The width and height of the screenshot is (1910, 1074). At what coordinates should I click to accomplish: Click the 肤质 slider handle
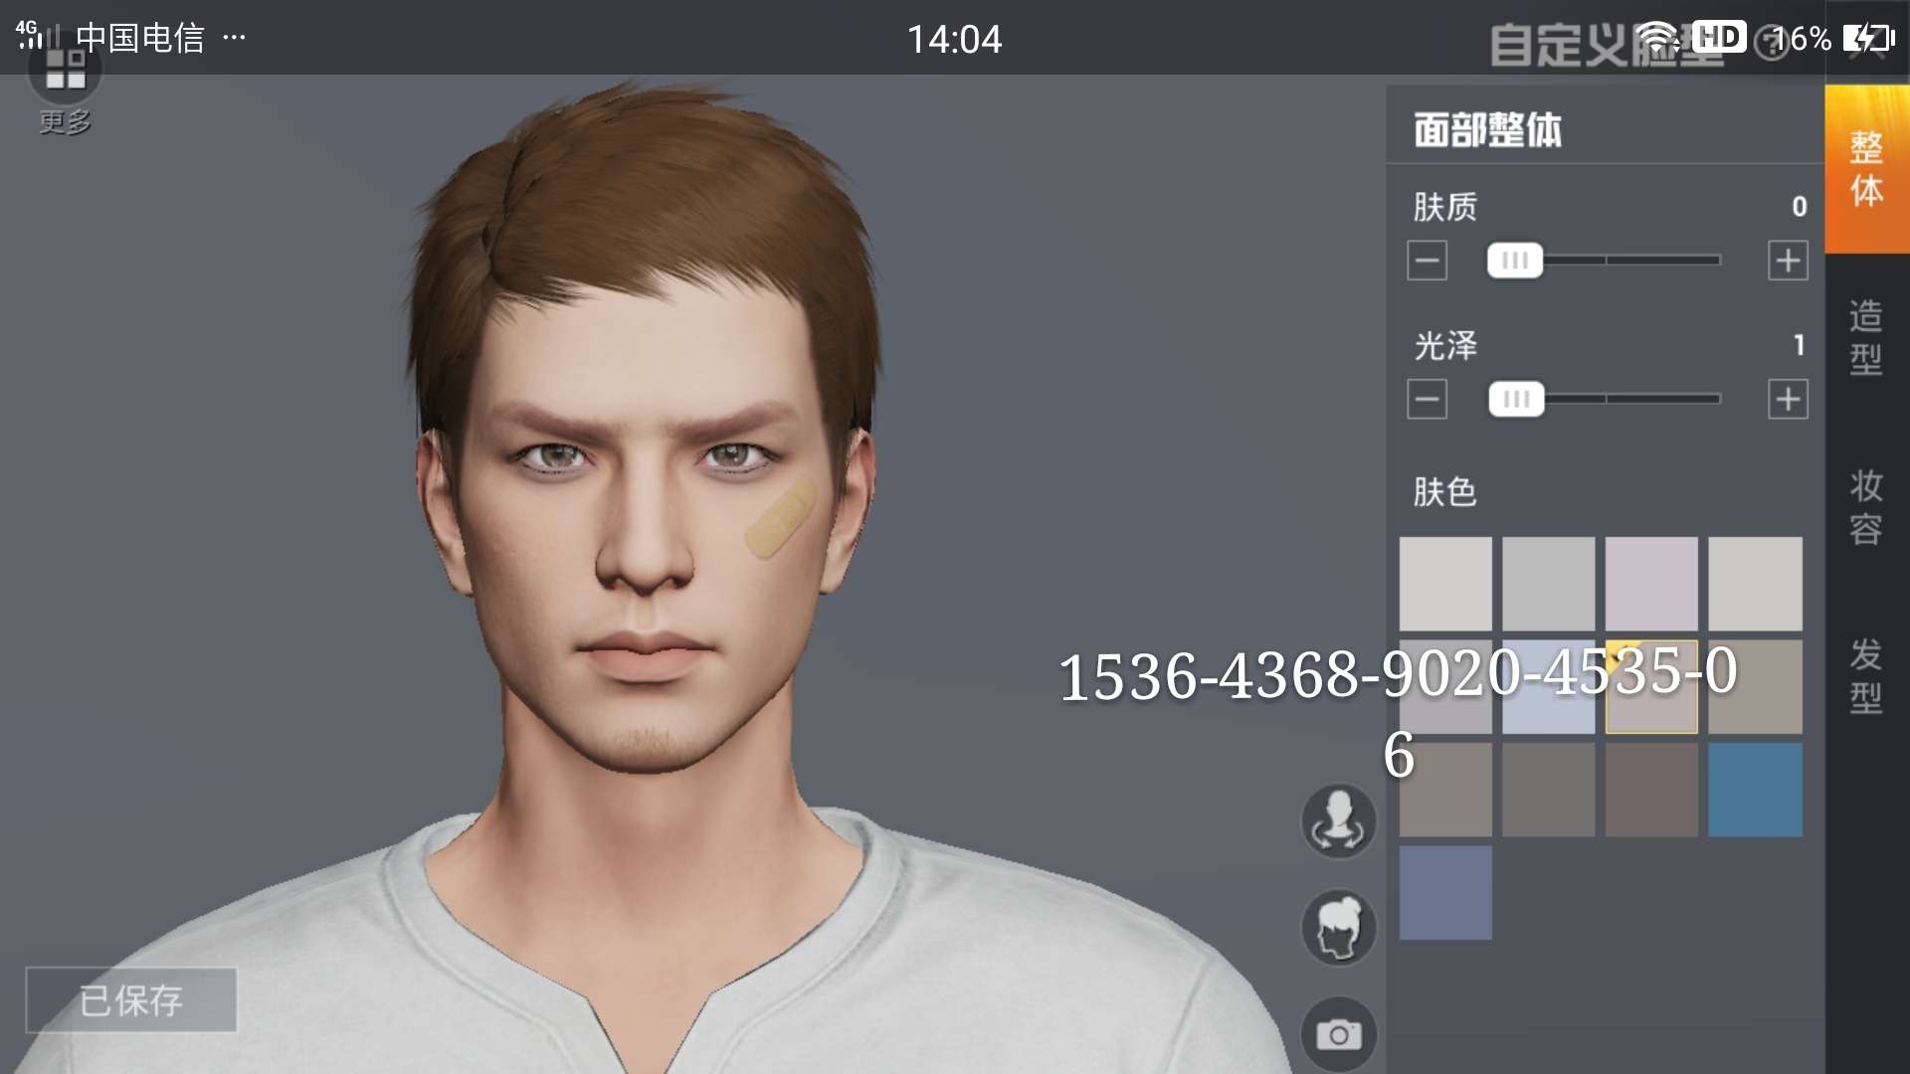tap(1514, 262)
